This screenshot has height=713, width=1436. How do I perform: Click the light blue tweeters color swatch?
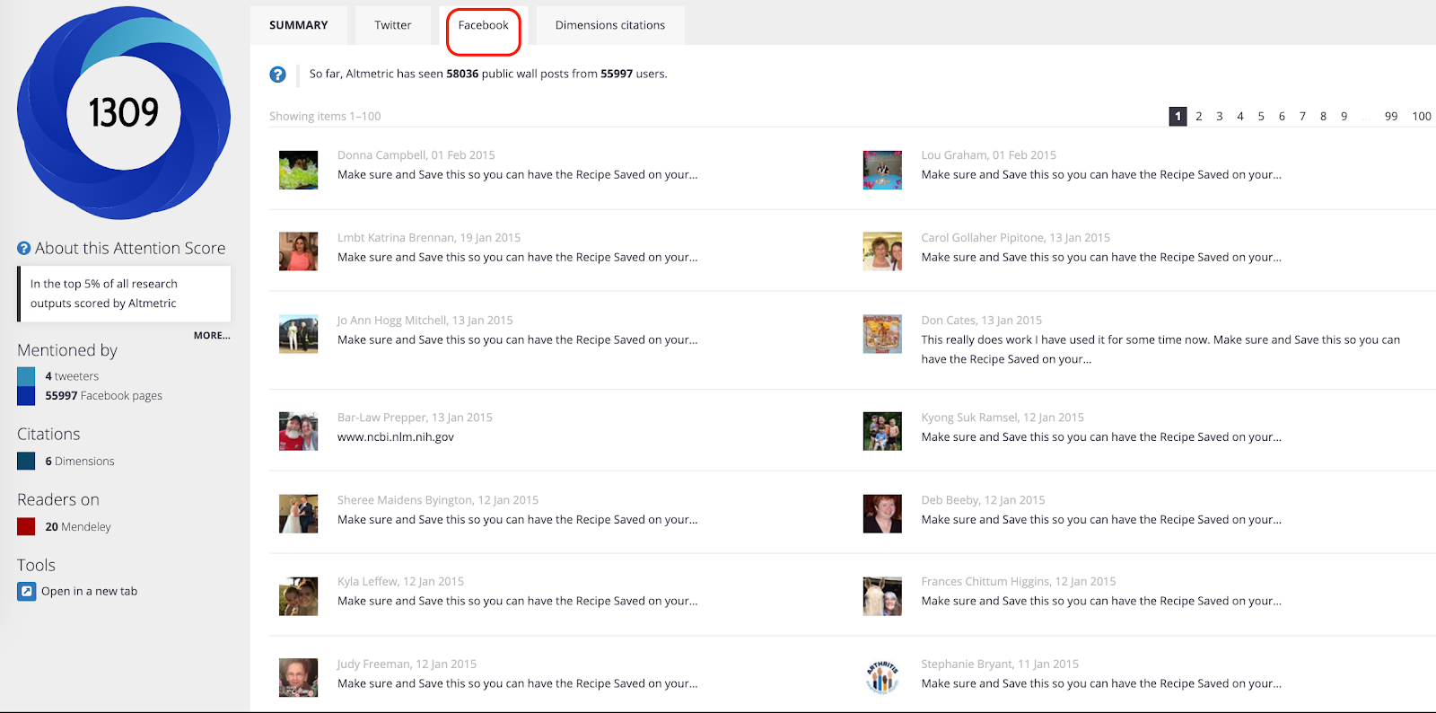pyautogui.click(x=26, y=376)
